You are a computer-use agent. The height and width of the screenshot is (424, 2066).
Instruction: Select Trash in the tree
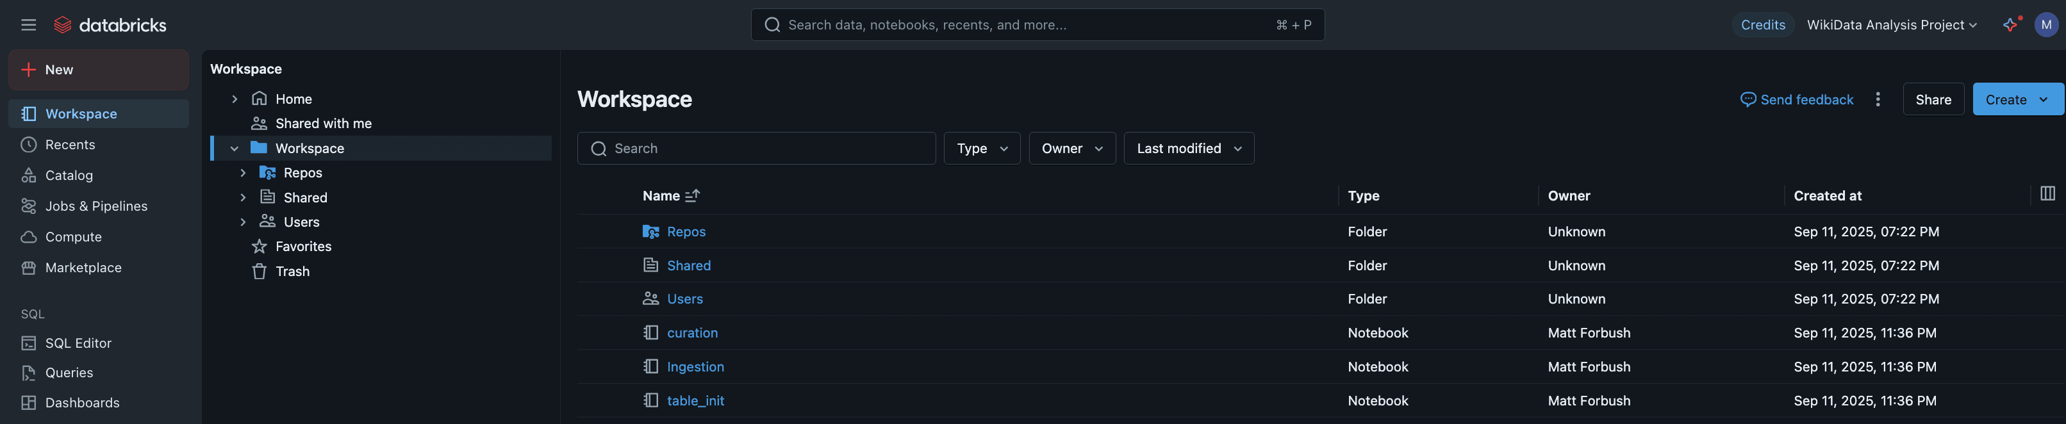pyautogui.click(x=293, y=271)
